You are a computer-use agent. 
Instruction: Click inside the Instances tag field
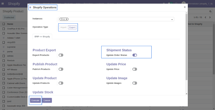(116, 19)
